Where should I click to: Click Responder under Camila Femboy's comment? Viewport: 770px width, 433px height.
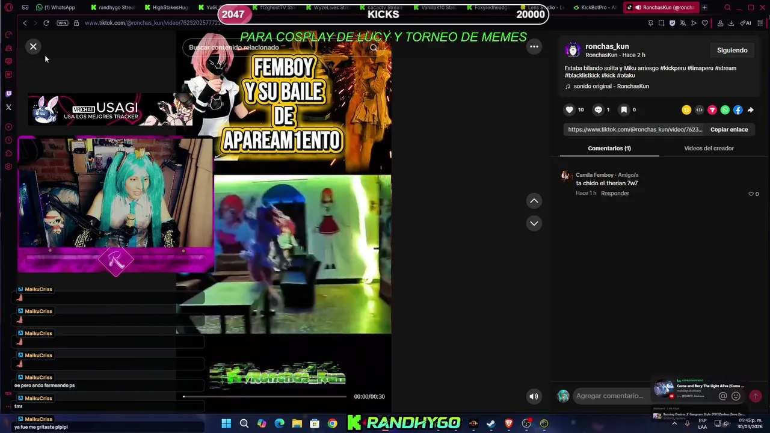[x=615, y=193]
